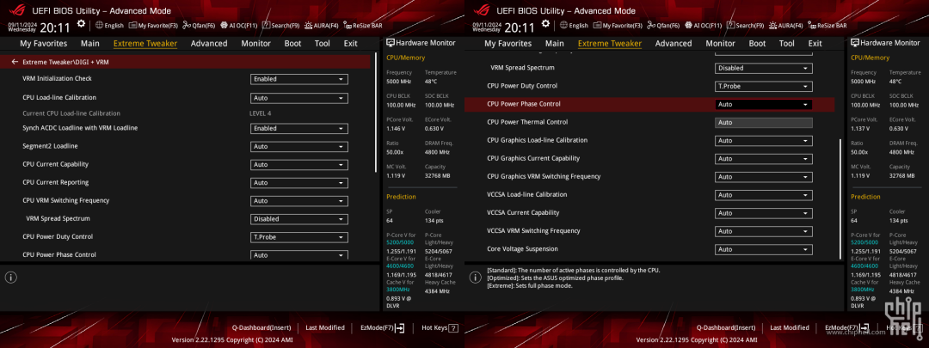This screenshot has height=348, width=929.
Task: Open VRM Initialization Check dropdown
Action: (299, 79)
